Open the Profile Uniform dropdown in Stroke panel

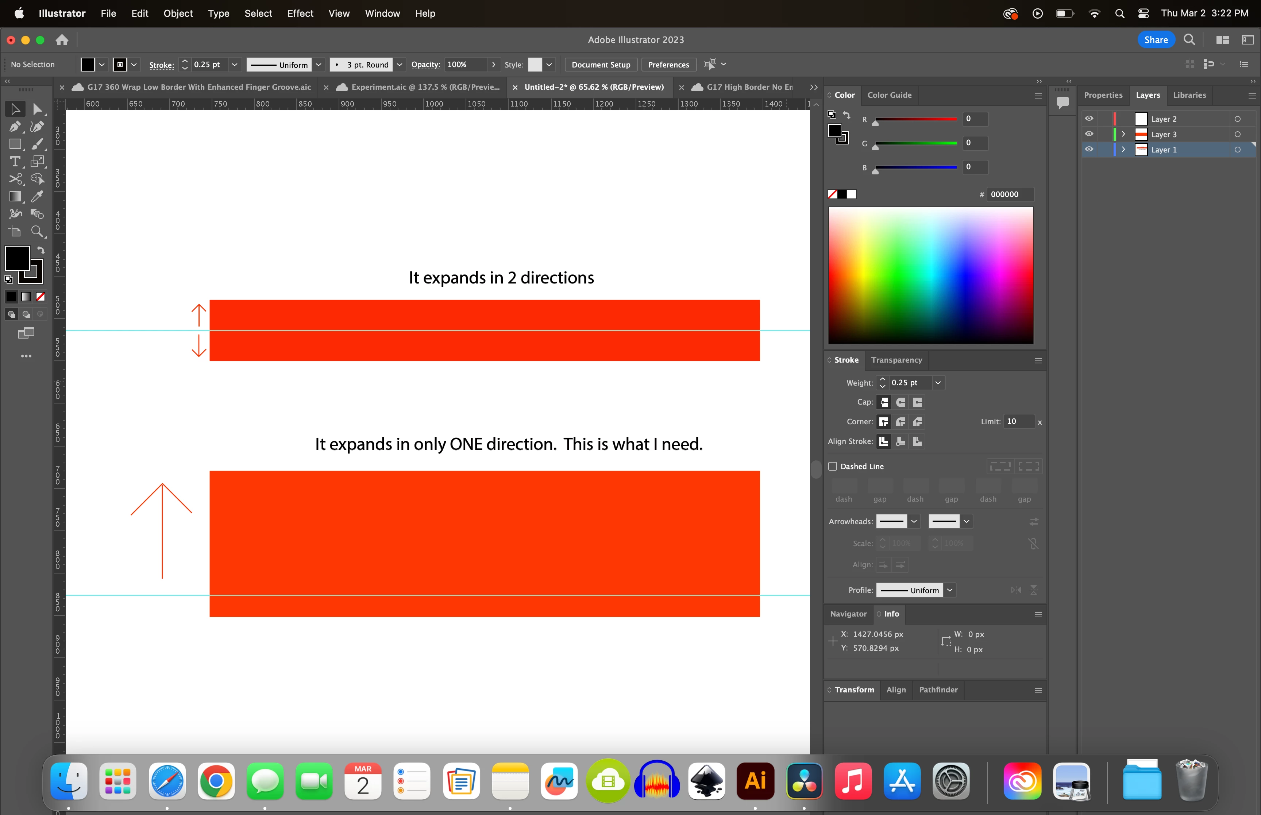[x=950, y=590]
